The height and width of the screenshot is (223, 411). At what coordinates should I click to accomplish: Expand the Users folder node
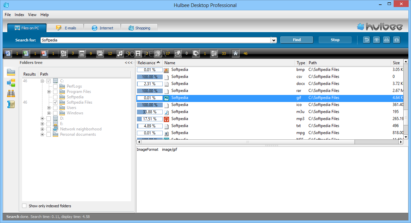(x=49, y=108)
